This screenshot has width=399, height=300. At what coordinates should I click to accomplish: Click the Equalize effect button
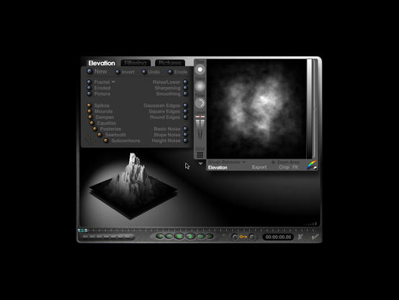point(92,123)
